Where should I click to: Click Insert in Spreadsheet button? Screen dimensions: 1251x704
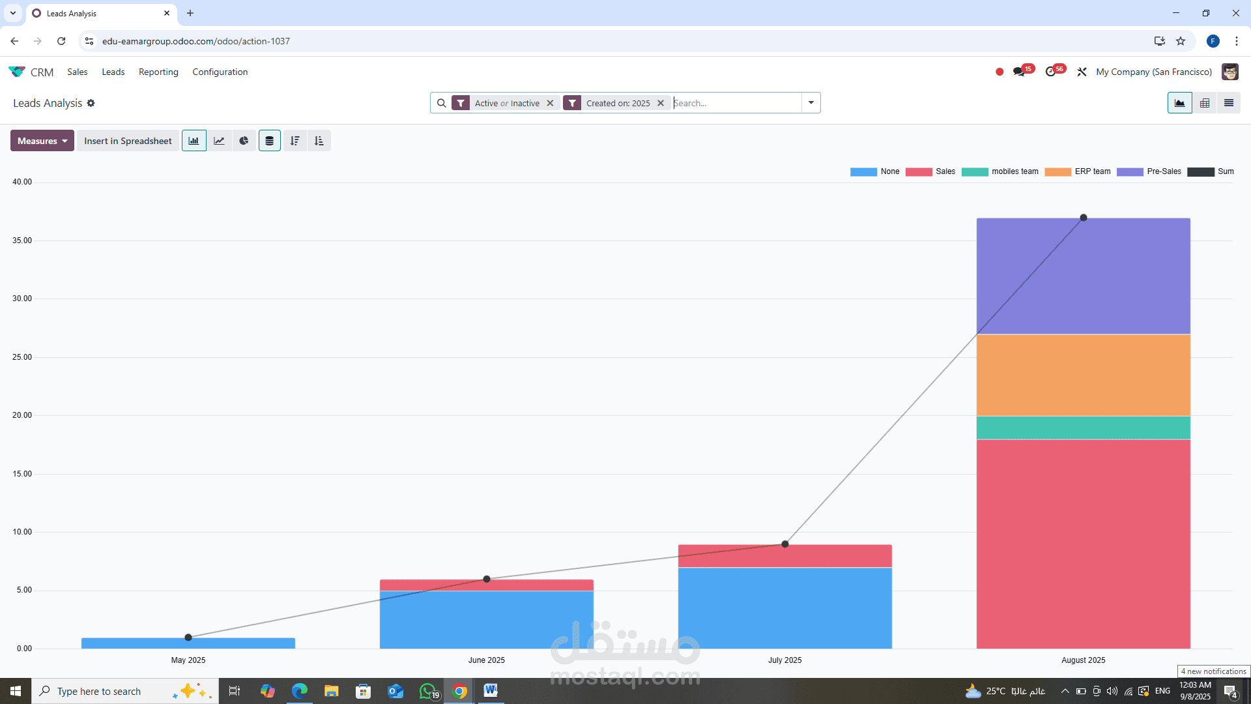(x=128, y=141)
